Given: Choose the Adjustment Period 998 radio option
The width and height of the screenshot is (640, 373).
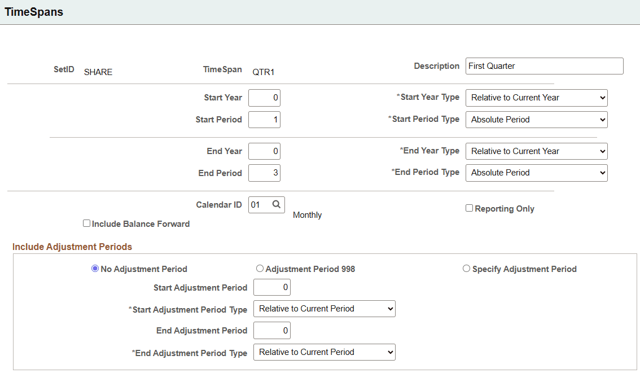Looking at the screenshot, I should [x=260, y=269].
